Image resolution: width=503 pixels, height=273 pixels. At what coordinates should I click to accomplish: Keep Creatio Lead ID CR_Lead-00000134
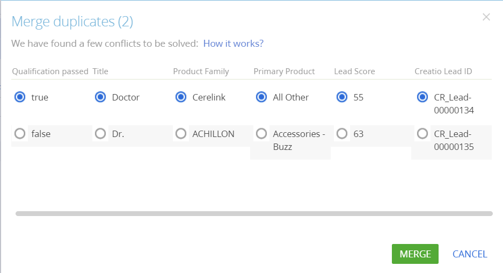[x=422, y=97]
